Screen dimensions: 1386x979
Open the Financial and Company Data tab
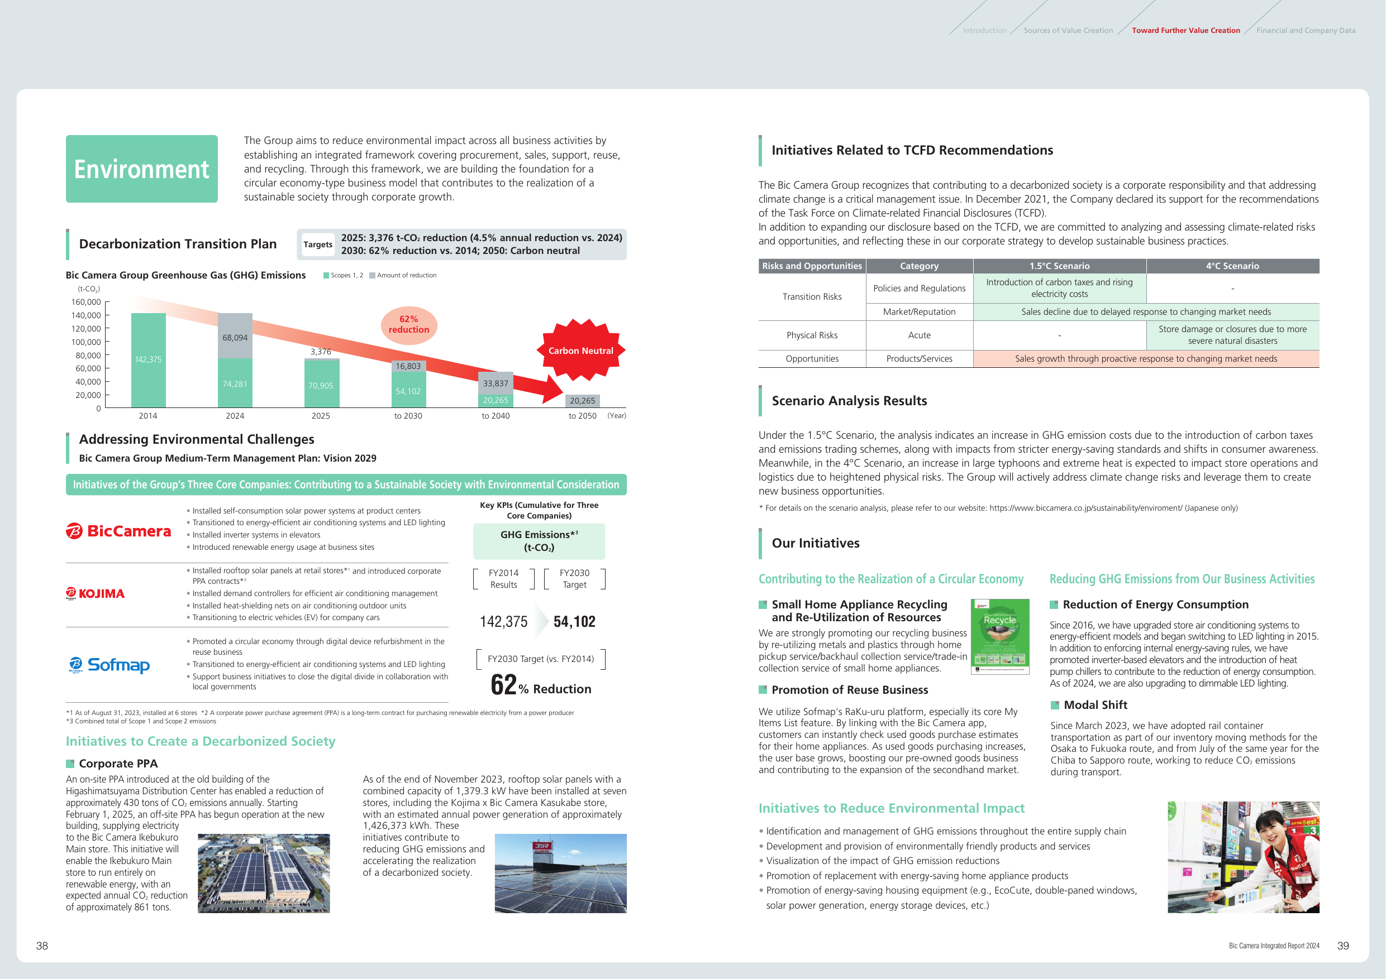click(x=1306, y=30)
